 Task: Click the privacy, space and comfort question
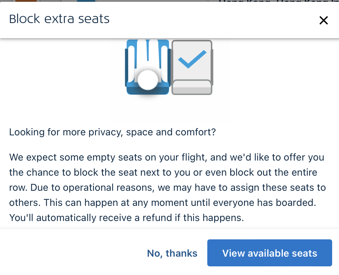pos(112,132)
